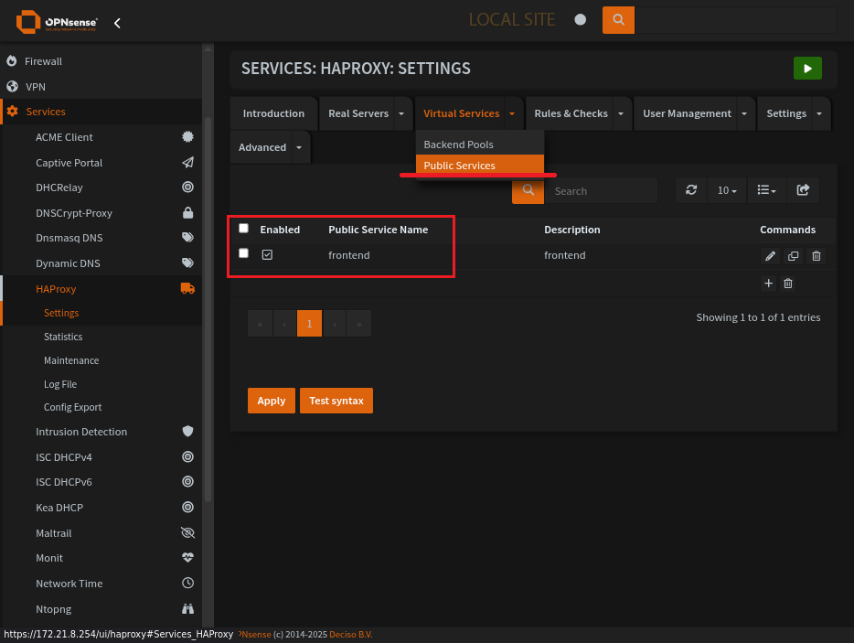The image size is (854, 643).
Task: Expand the User Management dropdown arrow
Action: pyautogui.click(x=744, y=114)
